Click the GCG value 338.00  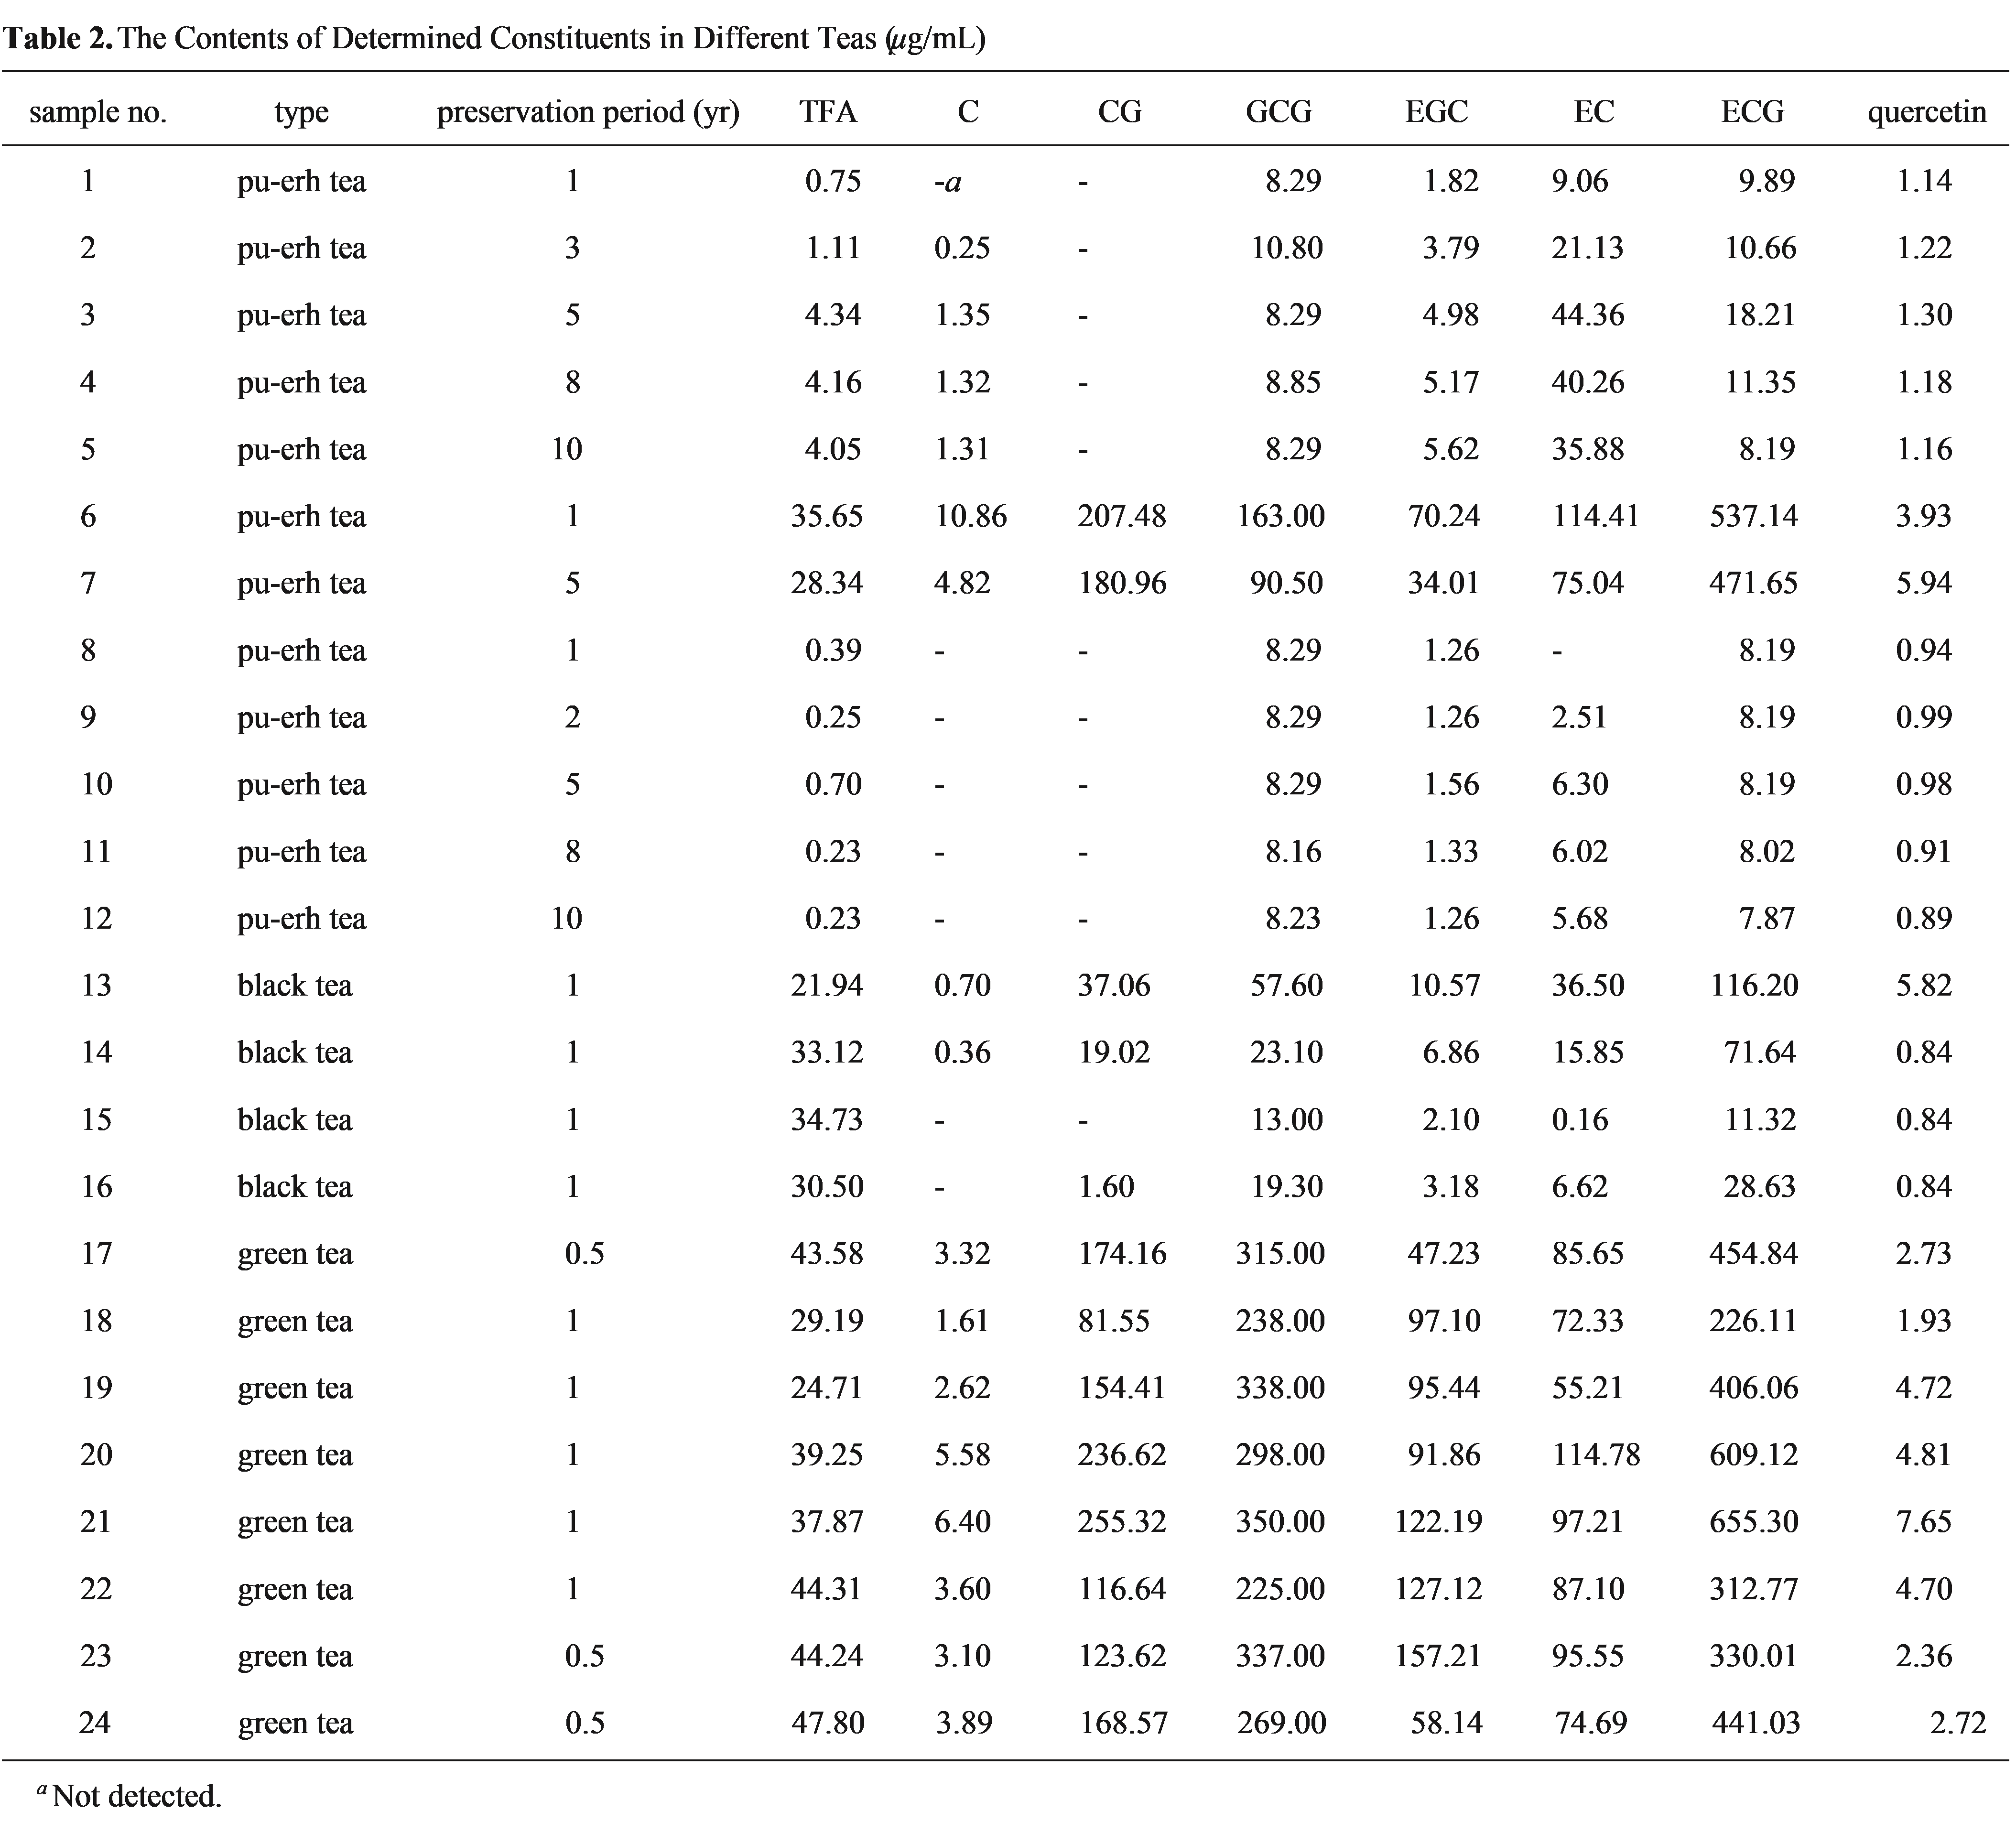(x=1281, y=1388)
